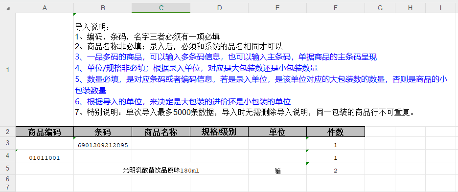This screenshot has width=458, height=192.
Task: Select row 5 header
Action: [8, 169]
